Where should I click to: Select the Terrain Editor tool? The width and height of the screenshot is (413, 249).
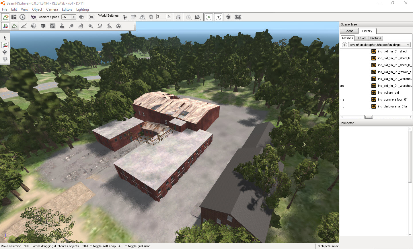click(x=14, y=26)
